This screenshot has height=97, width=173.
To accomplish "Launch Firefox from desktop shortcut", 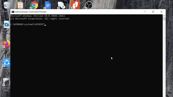I will 6,44.
